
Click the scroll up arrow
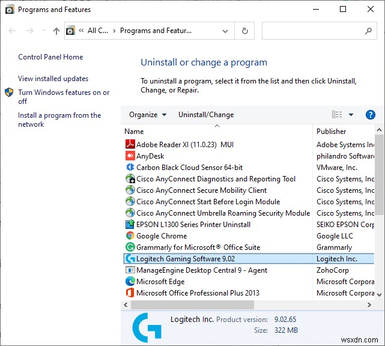tap(379, 130)
